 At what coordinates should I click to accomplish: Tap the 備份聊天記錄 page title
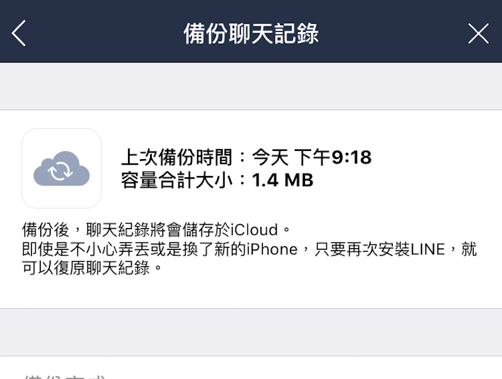251,33
